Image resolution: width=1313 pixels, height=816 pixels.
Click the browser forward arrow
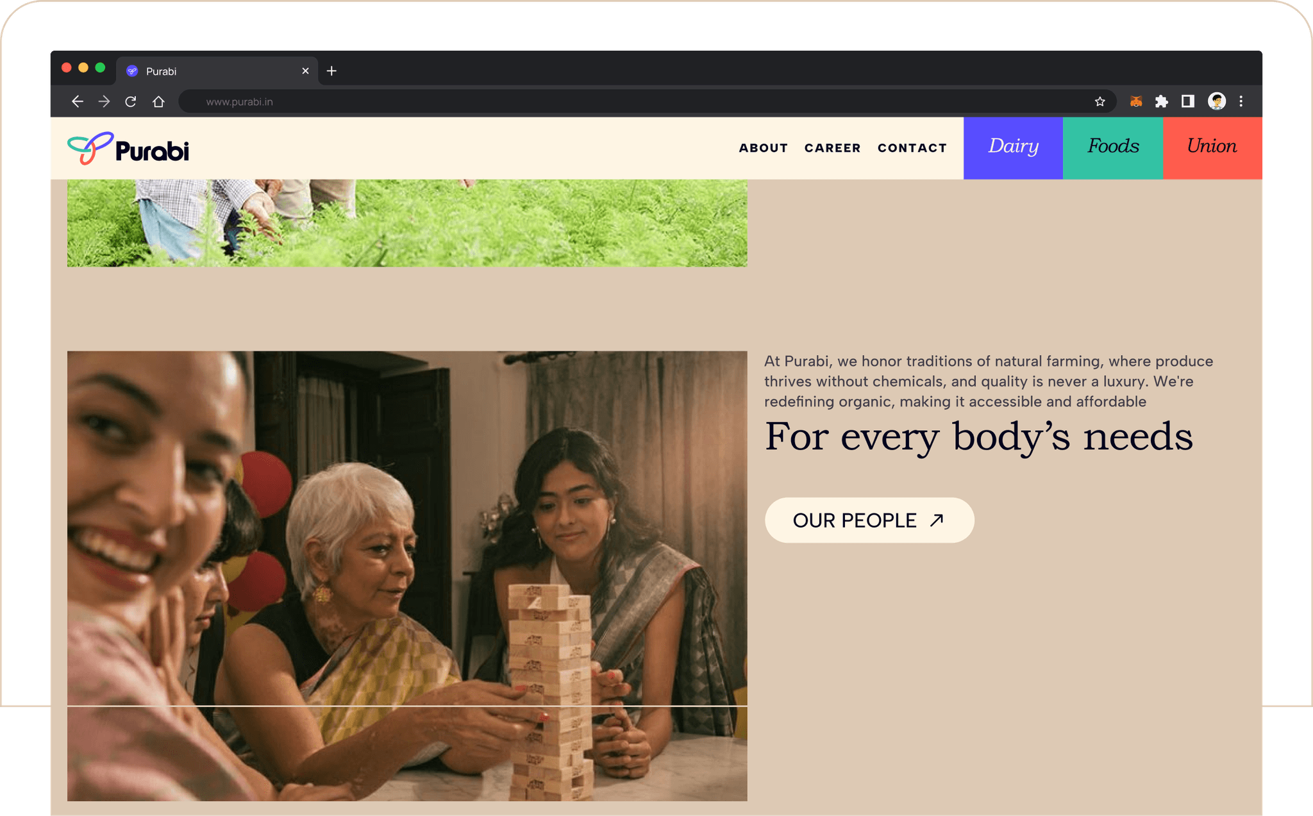(104, 101)
